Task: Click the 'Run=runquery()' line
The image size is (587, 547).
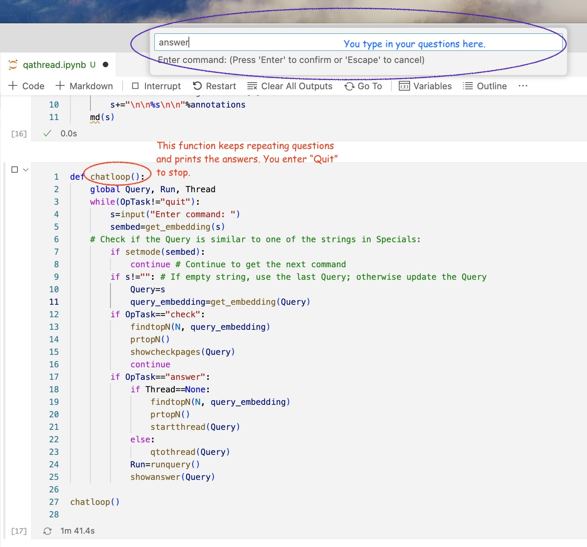Action: point(165,464)
